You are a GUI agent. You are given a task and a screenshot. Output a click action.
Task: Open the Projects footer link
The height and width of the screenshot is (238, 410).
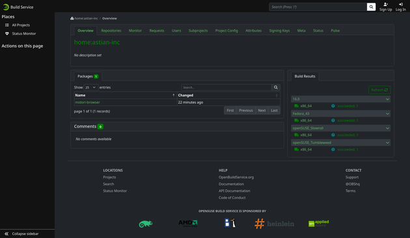point(109,178)
